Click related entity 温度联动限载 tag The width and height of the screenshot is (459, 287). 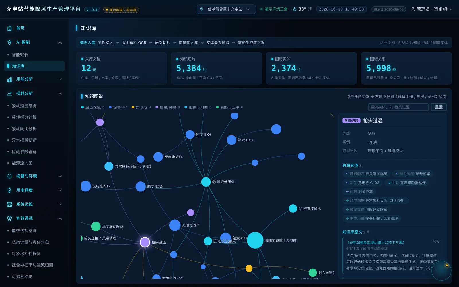click(x=366, y=210)
